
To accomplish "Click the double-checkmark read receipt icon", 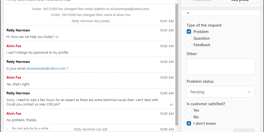I will 171,105.
